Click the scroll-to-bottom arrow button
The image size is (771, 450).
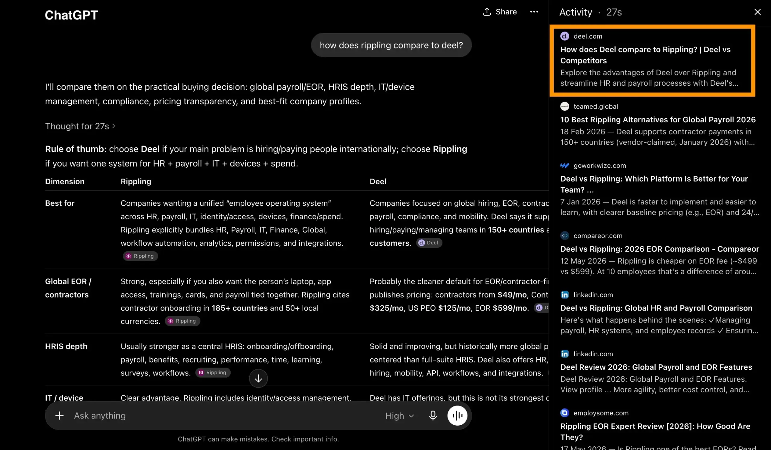coord(258,378)
